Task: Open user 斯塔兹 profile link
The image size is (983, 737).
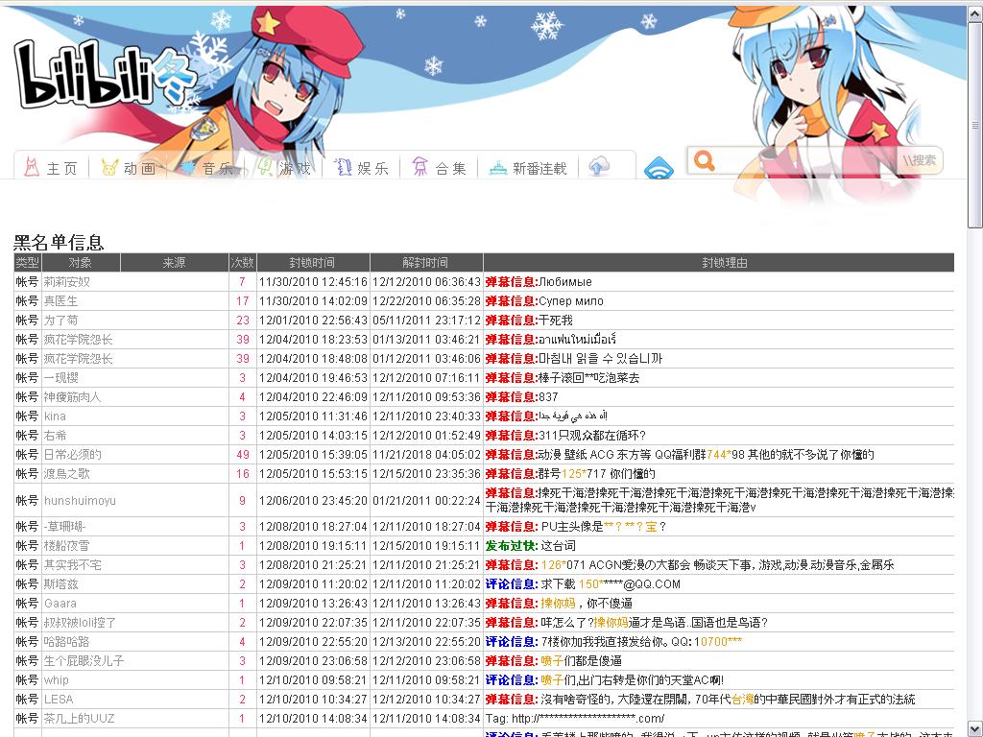Action: click(60, 584)
